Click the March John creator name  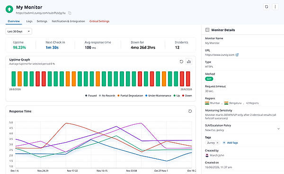pyautogui.click(x=217, y=155)
